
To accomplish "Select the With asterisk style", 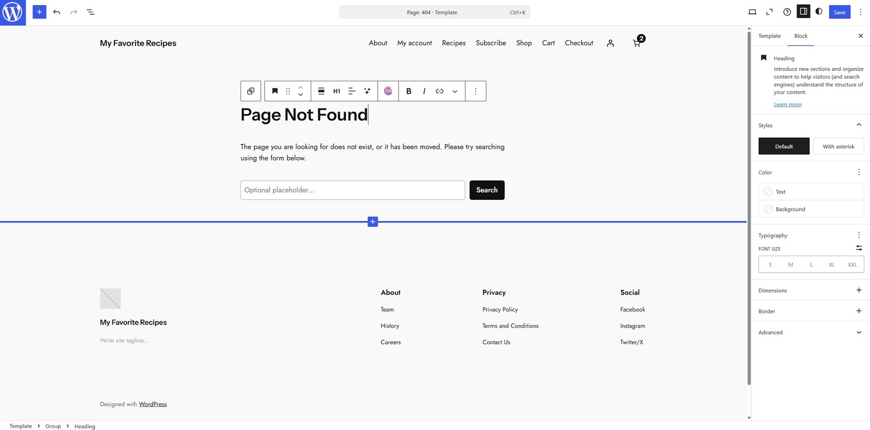I will coord(838,146).
